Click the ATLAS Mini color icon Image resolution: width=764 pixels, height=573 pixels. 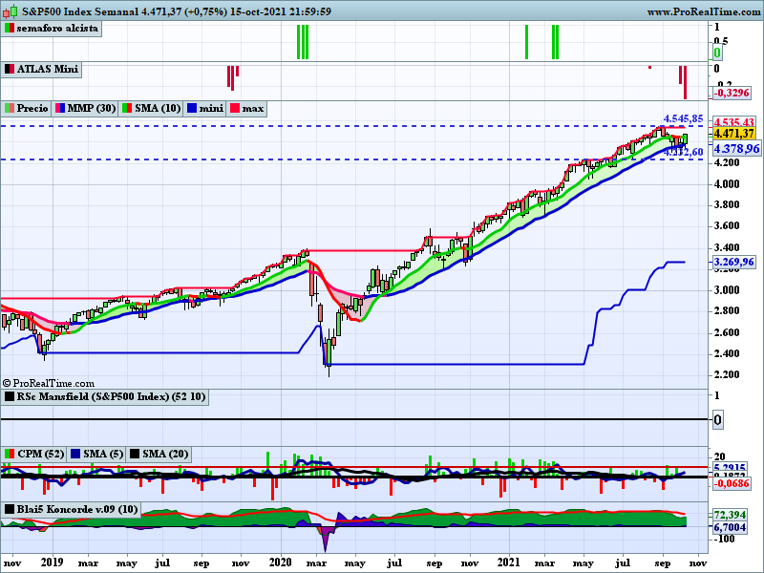pyautogui.click(x=10, y=69)
